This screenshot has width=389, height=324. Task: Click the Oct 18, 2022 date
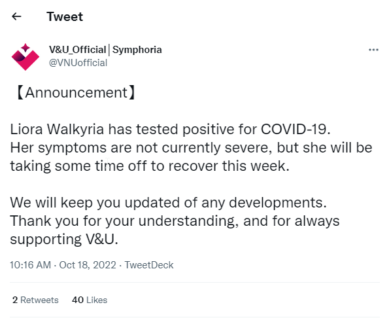[88, 265]
